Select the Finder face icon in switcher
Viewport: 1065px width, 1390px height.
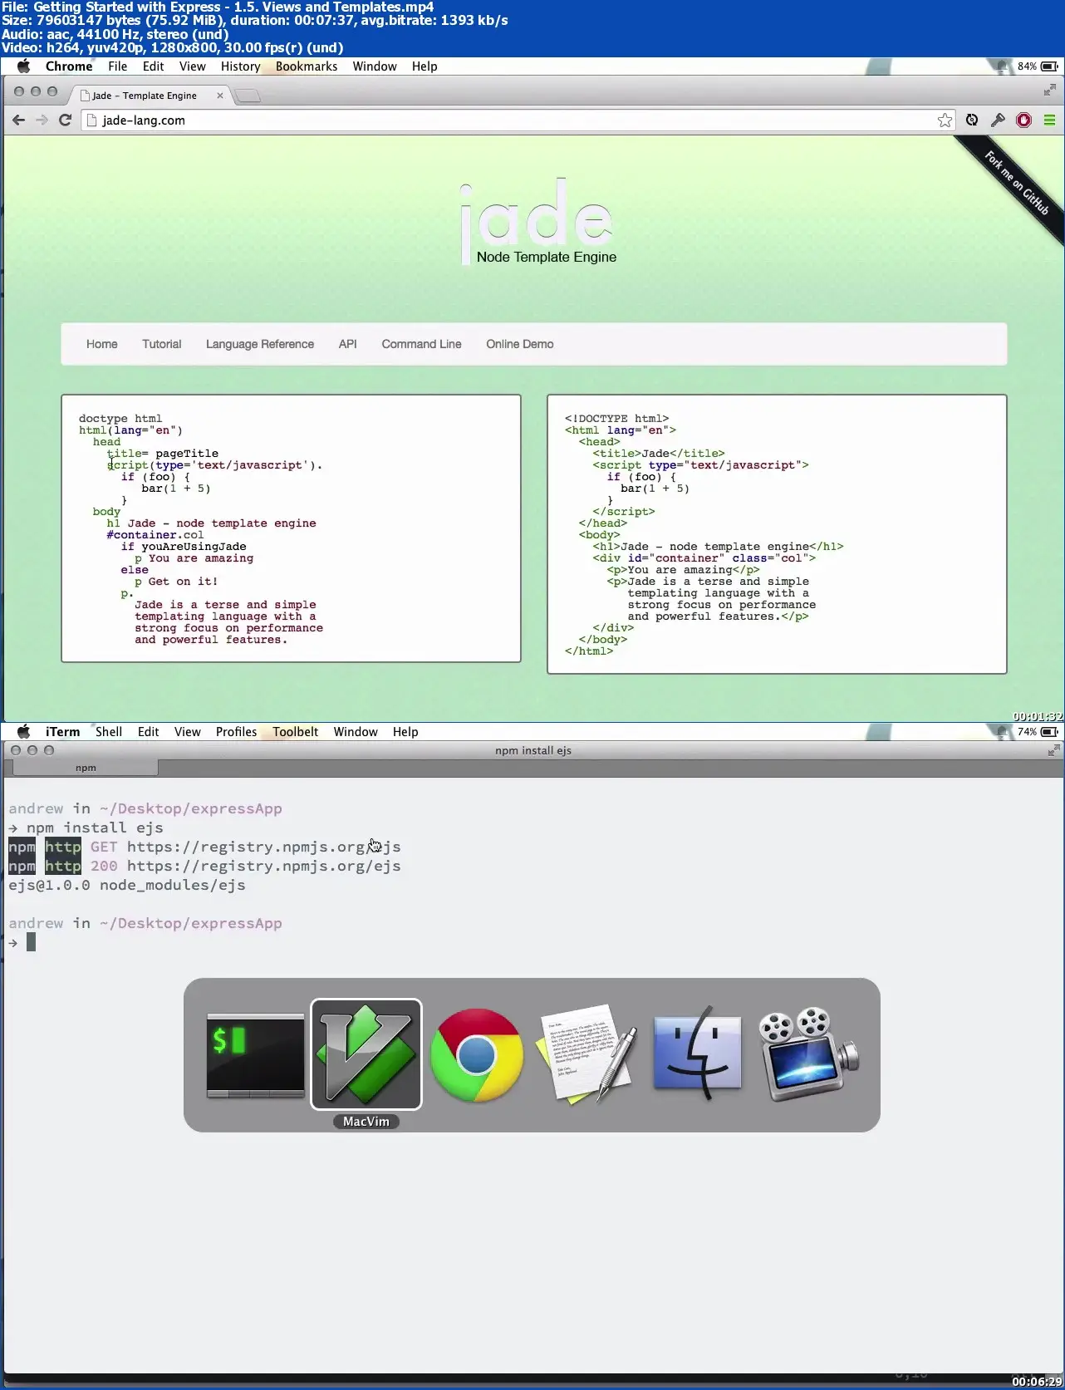pos(698,1054)
